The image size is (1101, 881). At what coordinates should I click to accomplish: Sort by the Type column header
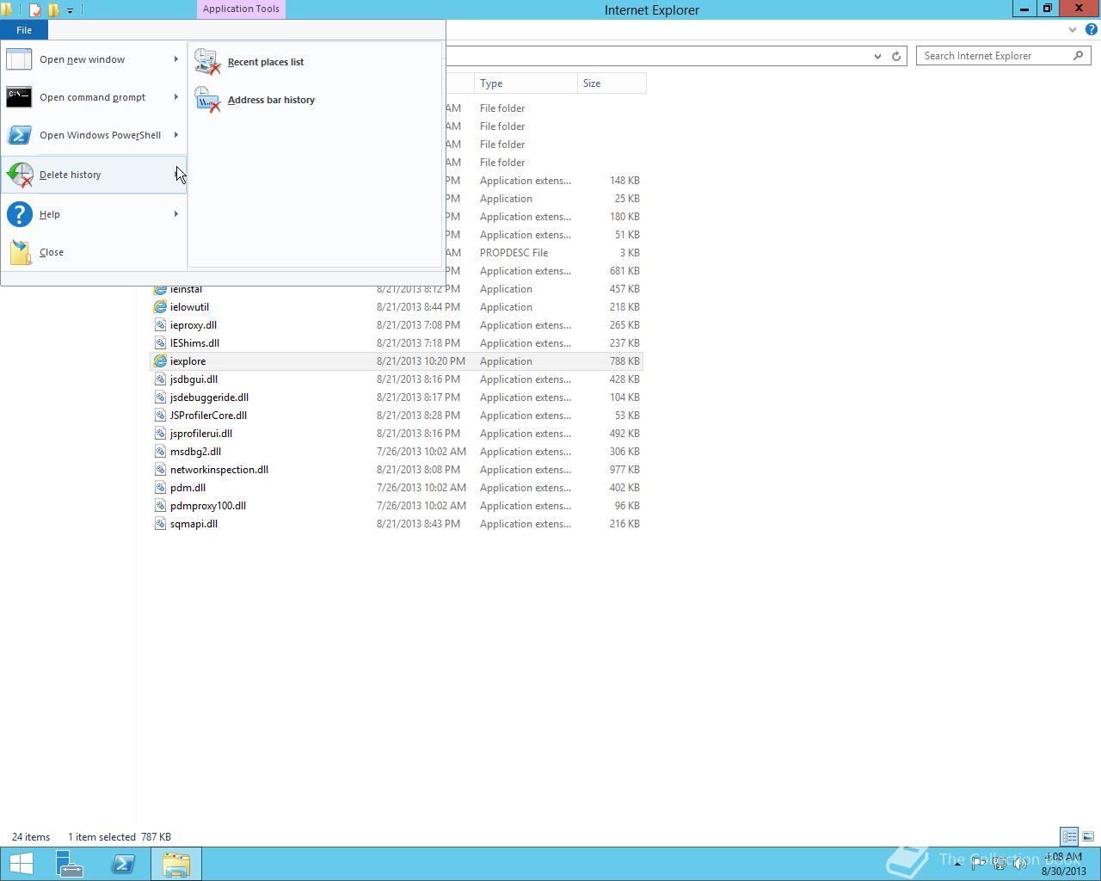pos(526,83)
